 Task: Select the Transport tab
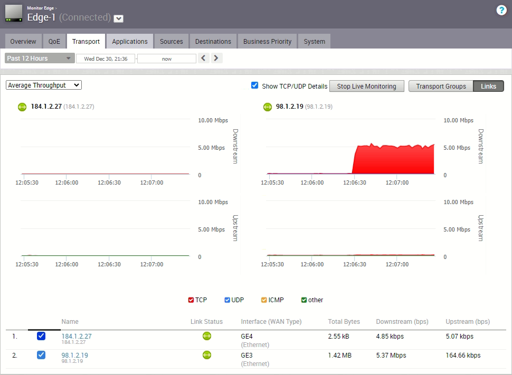point(86,42)
